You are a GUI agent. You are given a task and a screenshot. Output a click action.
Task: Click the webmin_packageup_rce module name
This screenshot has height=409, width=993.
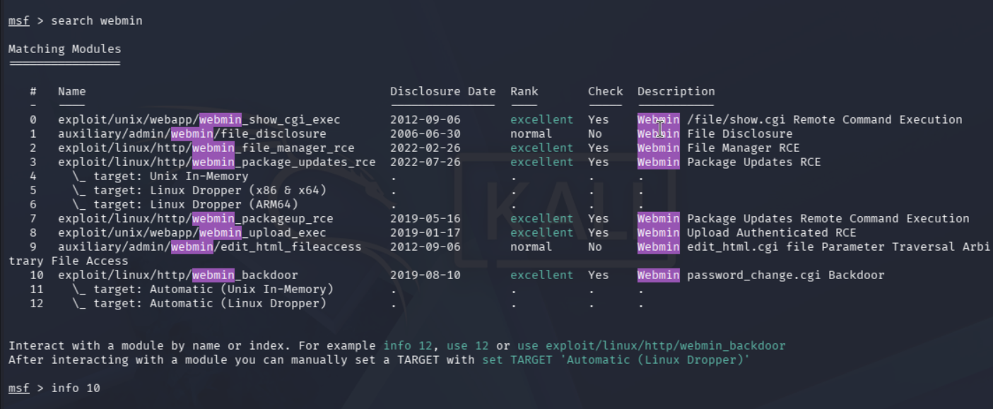click(x=195, y=218)
